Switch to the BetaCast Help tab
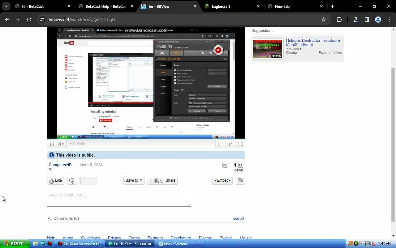 pyautogui.click(x=106, y=6)
